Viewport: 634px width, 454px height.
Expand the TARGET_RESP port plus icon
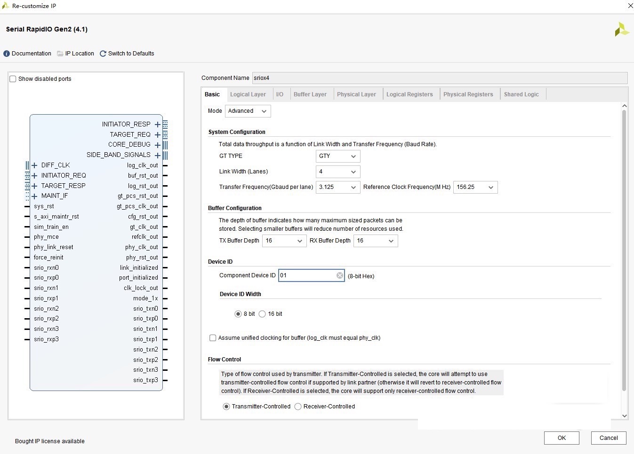click(x=34, y=186)
